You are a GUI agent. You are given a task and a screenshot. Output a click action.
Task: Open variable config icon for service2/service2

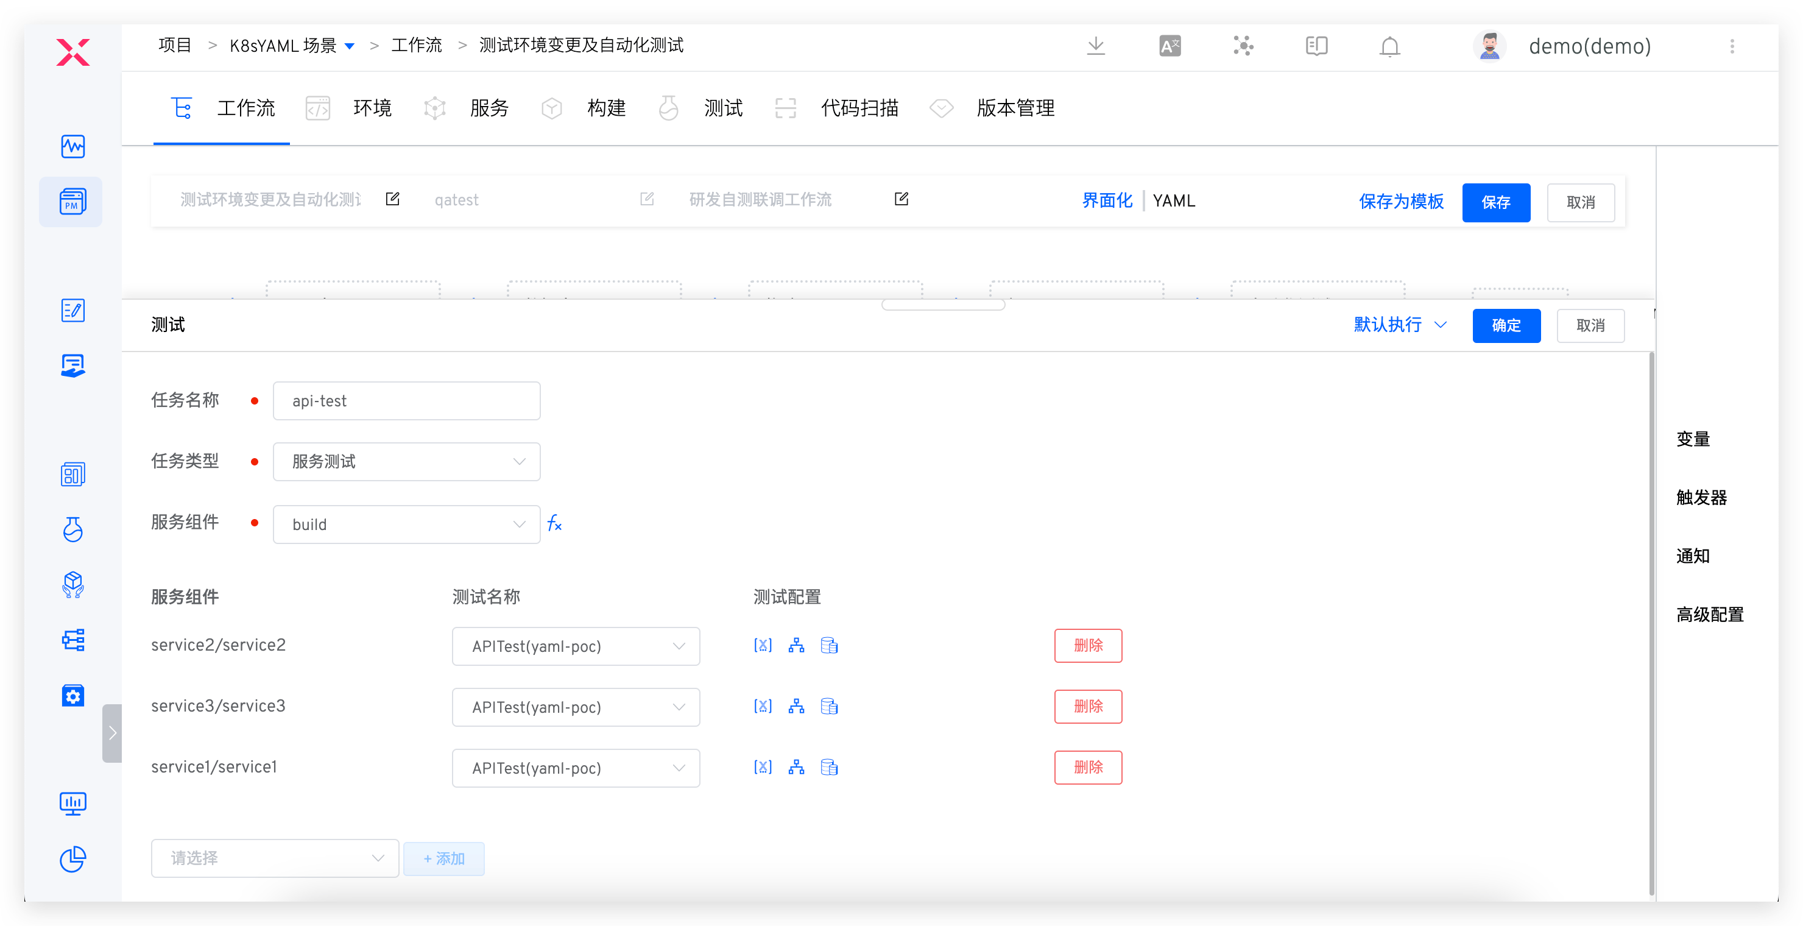point(762,645)
